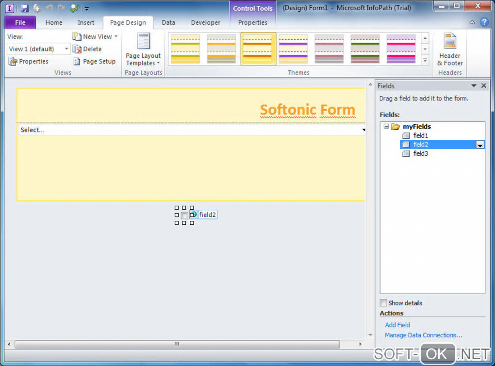495x366 pixels.
Task: Open the New View dropdown
Action: 95,36
